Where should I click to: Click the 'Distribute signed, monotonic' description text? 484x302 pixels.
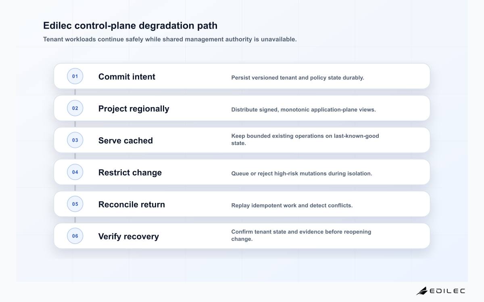click(304, 110)
